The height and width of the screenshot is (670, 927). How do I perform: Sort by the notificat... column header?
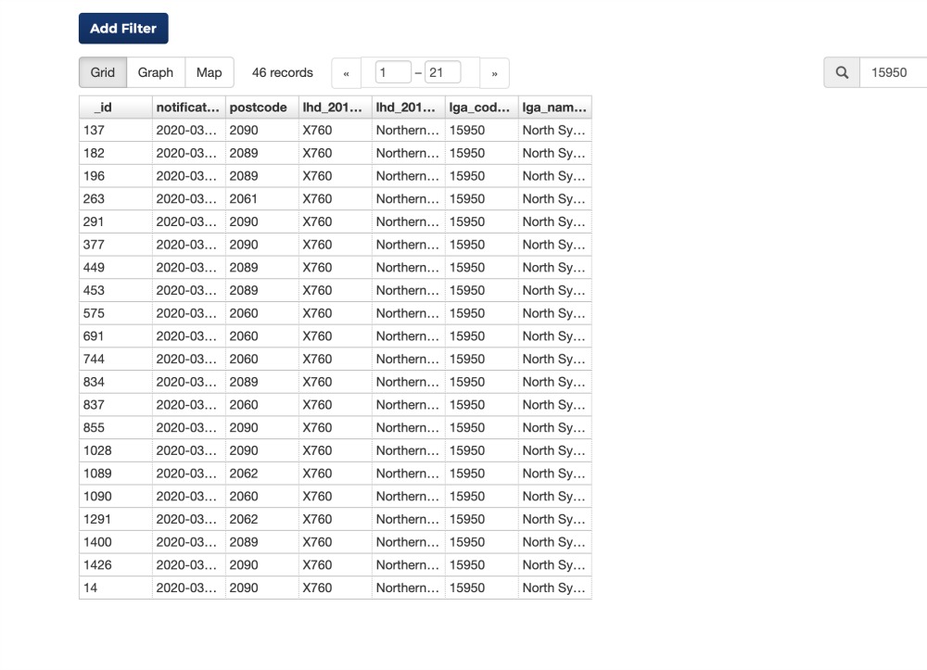click(188, 107)
